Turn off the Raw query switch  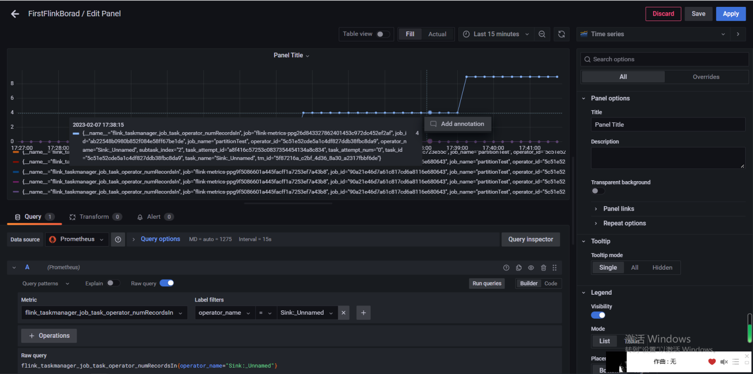(167, 283)
